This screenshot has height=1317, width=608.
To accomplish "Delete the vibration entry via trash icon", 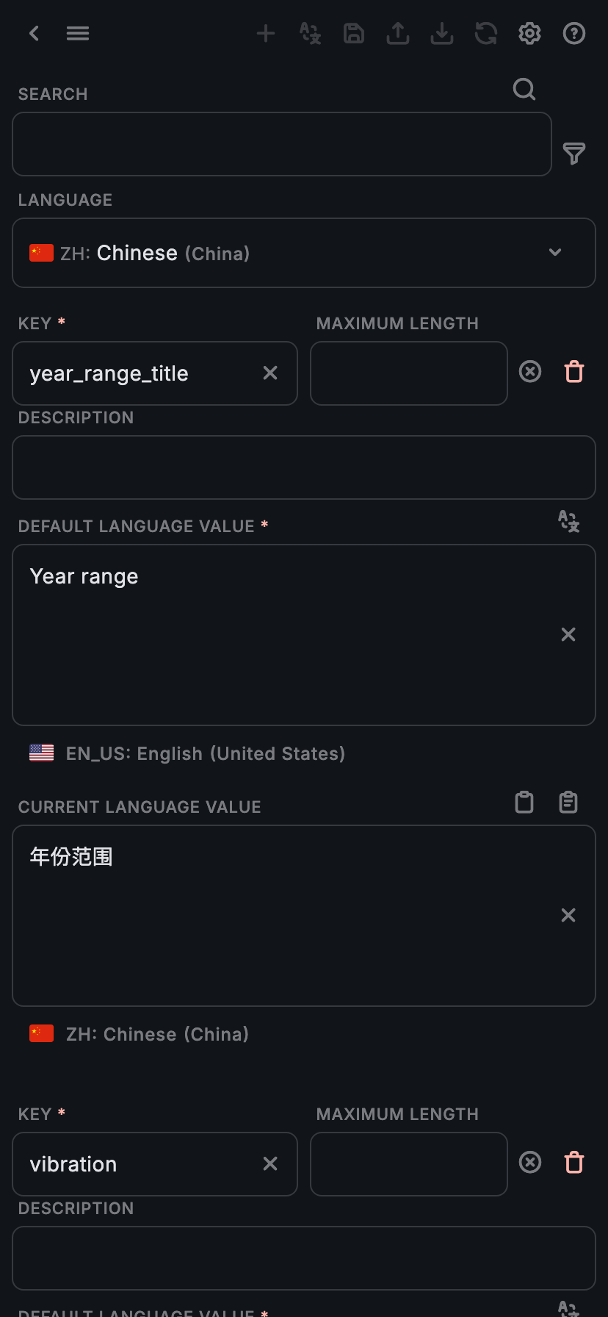I will coord(574,1163).
